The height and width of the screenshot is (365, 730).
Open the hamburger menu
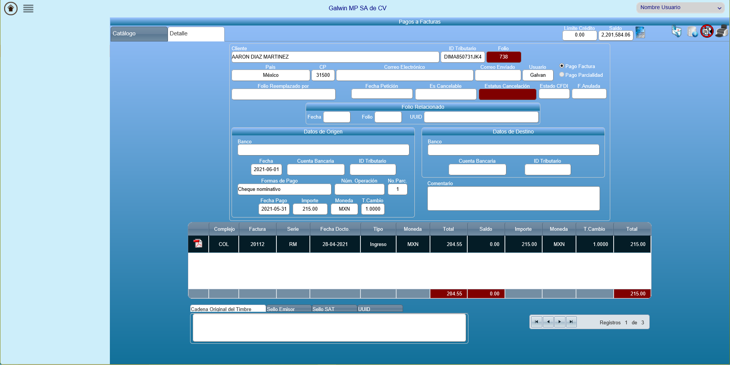29,8
